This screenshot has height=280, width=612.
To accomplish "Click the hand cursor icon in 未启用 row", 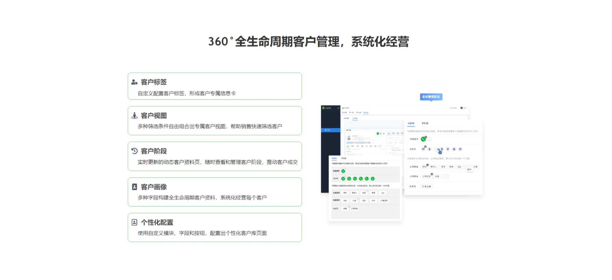I will tap(439, 151).
